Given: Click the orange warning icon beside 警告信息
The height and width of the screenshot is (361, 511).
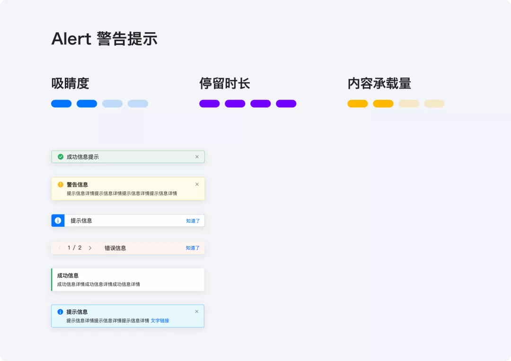Looking at the screenshot, I should [x=61, y=185].
